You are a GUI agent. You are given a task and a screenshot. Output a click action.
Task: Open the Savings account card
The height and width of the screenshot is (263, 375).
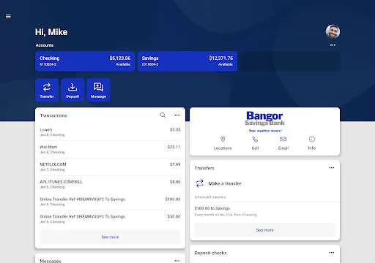[x=187, y=61]
